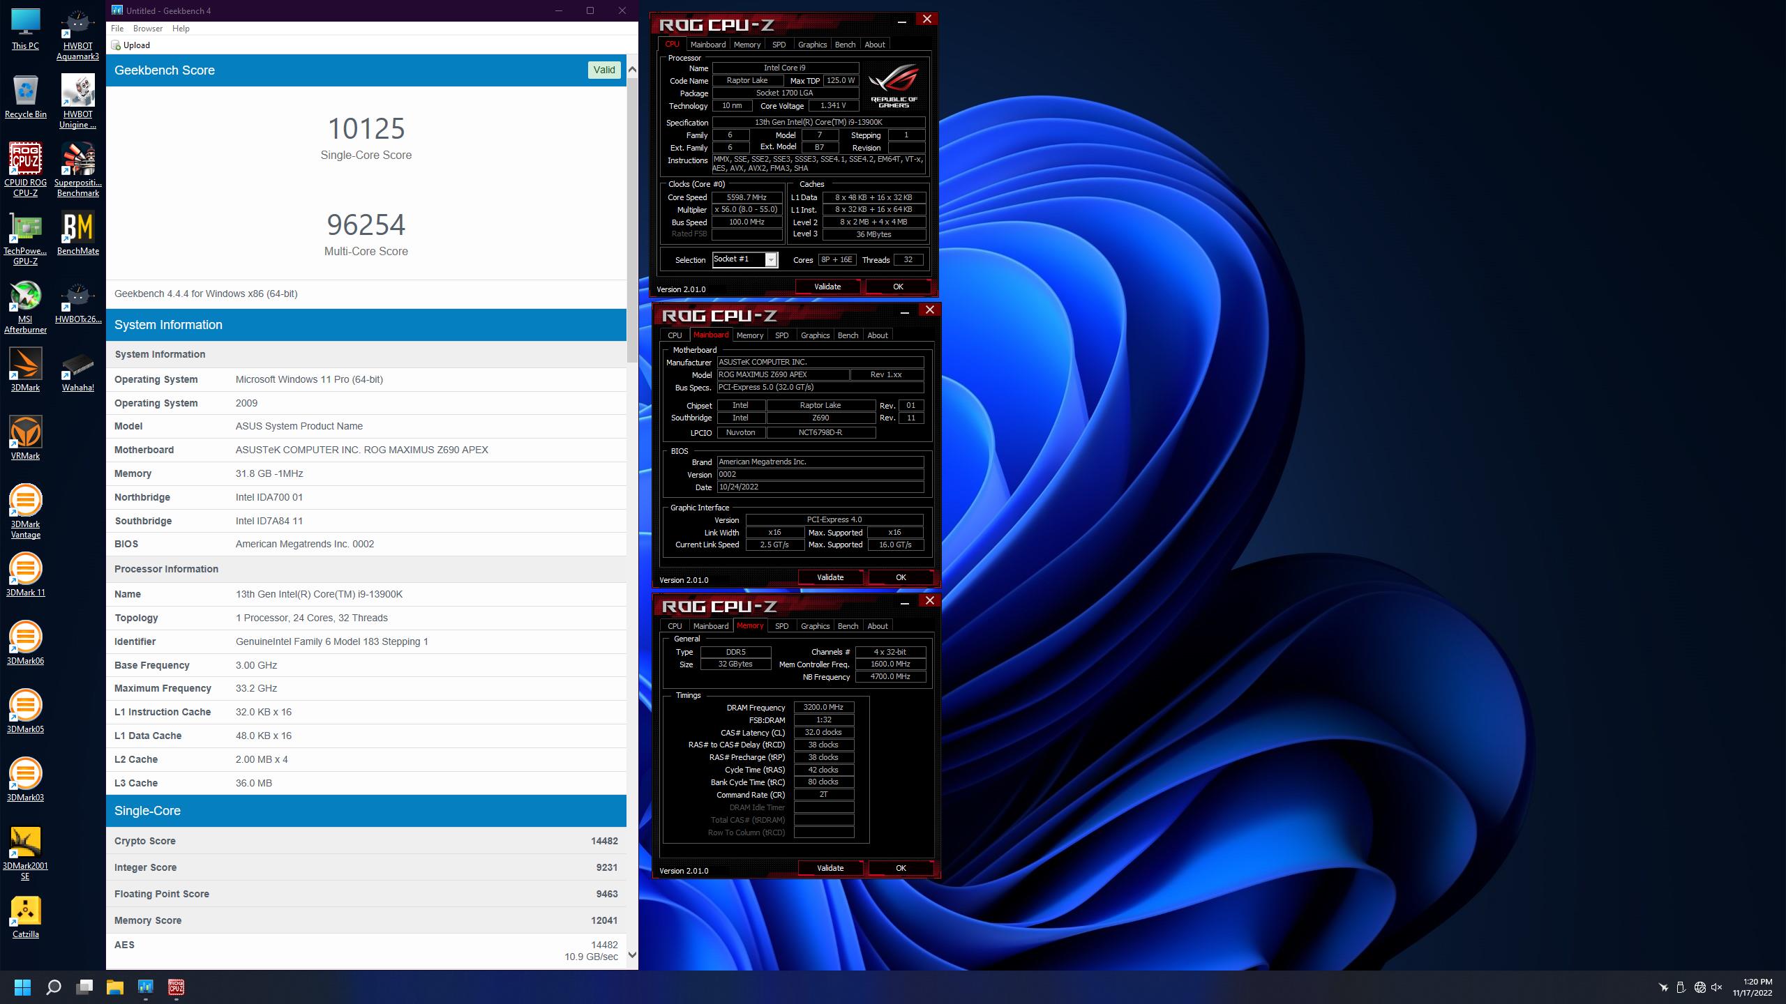The width and height of the screenshot is (1786, 1004).
Task: Click the DRAM Frequency 3200.0 MHz field
Action: tap(824, 707)
